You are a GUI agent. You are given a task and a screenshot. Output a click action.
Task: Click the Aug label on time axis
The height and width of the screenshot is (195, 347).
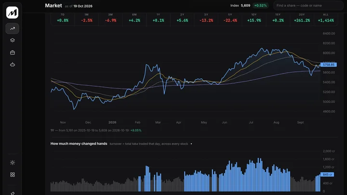click(276, 122)
